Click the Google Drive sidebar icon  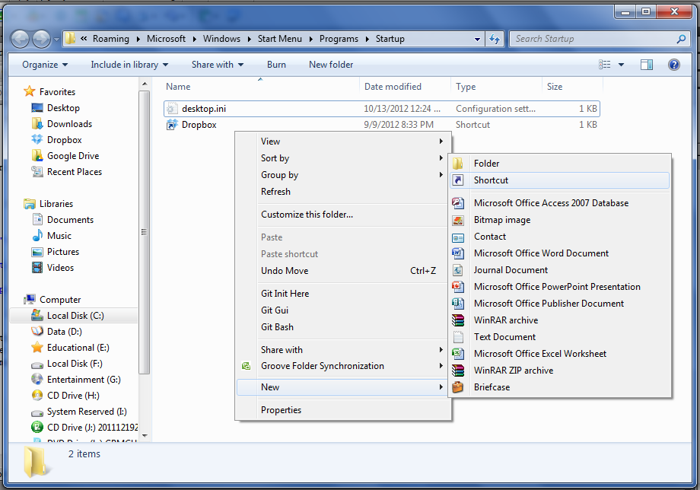37,155
